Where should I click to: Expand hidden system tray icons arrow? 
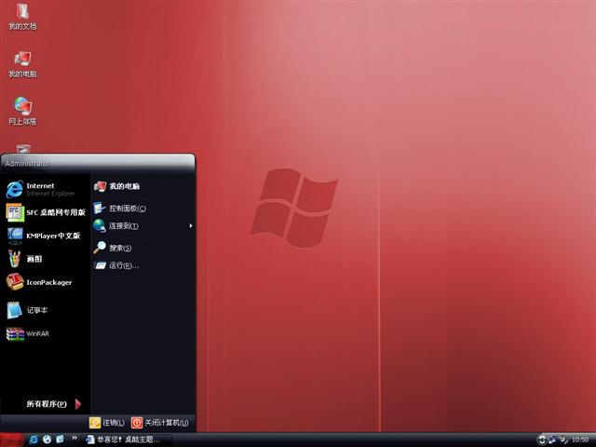(x=542, y=440)
